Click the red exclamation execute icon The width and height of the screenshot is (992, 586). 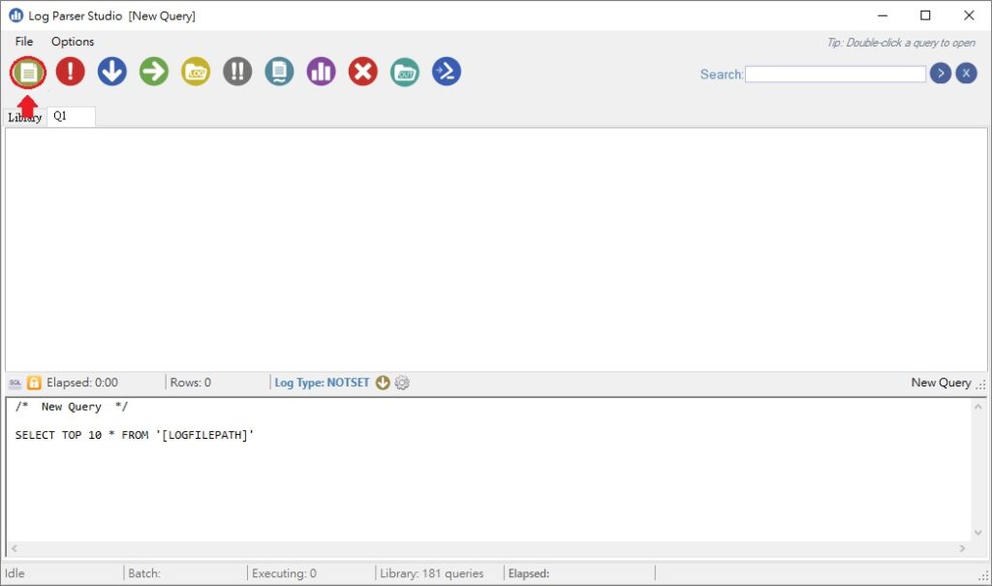(x=70, y=72)
